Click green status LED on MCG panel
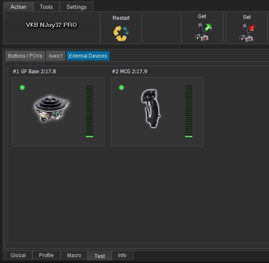Image resolution: width=269 pixels, height=263 pixels. point(121,88)
